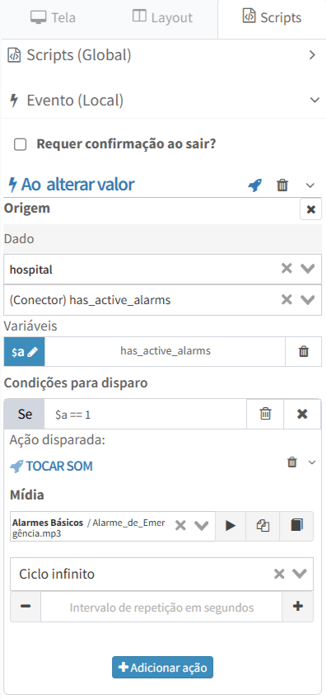326x699 pixels.
Task: Play the Alarme_de_Emergência.mp3 preview
Action: pyautogui.click(x=231, y=526)
